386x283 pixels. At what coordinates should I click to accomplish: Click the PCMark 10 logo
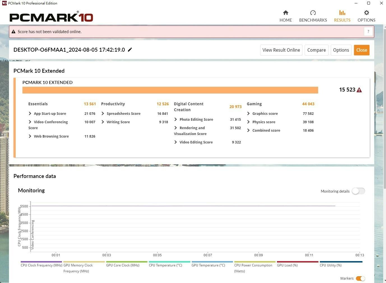pos(51,17)
